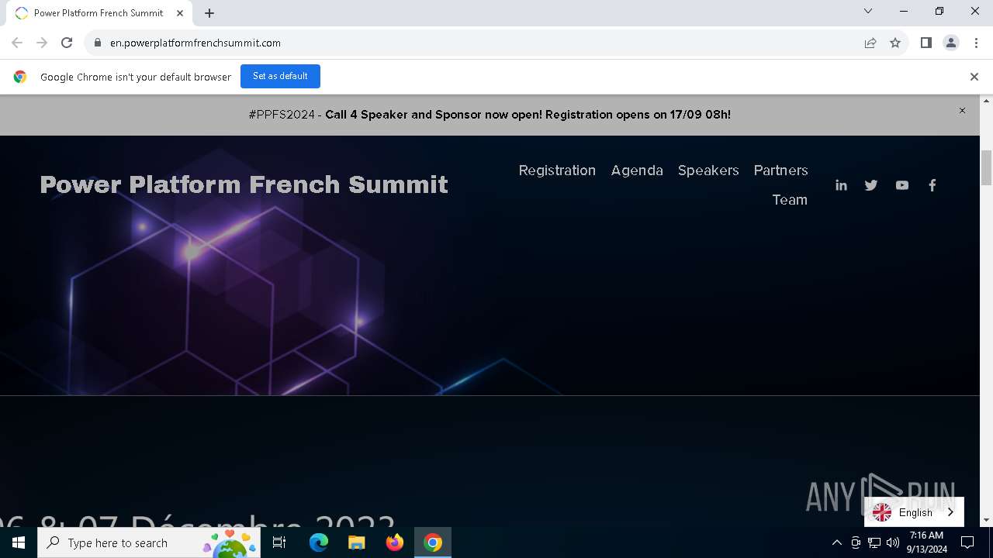The width and height of the screenshot is (993, 558).
Task: Close the Power Platform French Summit tab
Action: 180,13
